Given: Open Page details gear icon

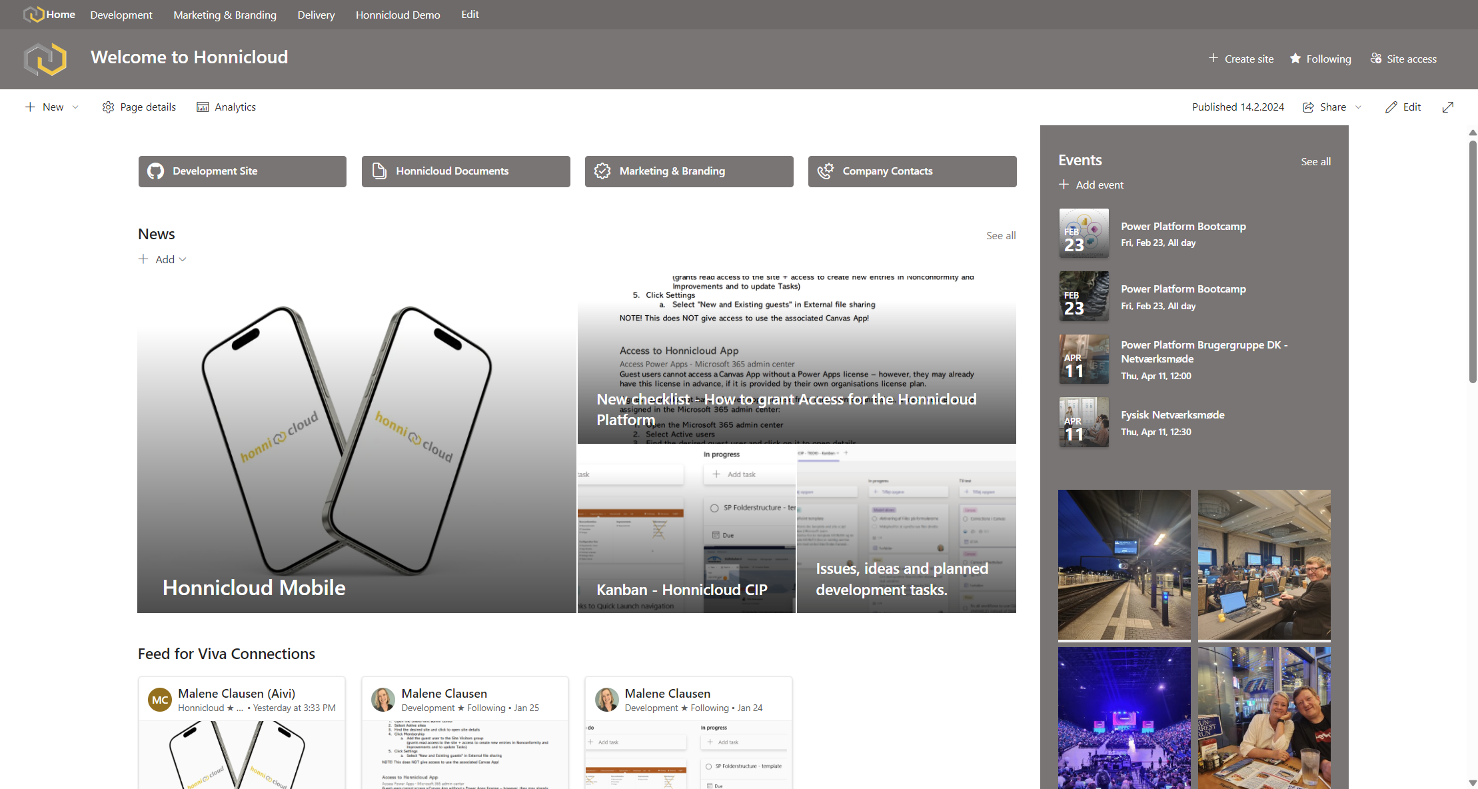Looking at the screenshot, I should 108,107.
